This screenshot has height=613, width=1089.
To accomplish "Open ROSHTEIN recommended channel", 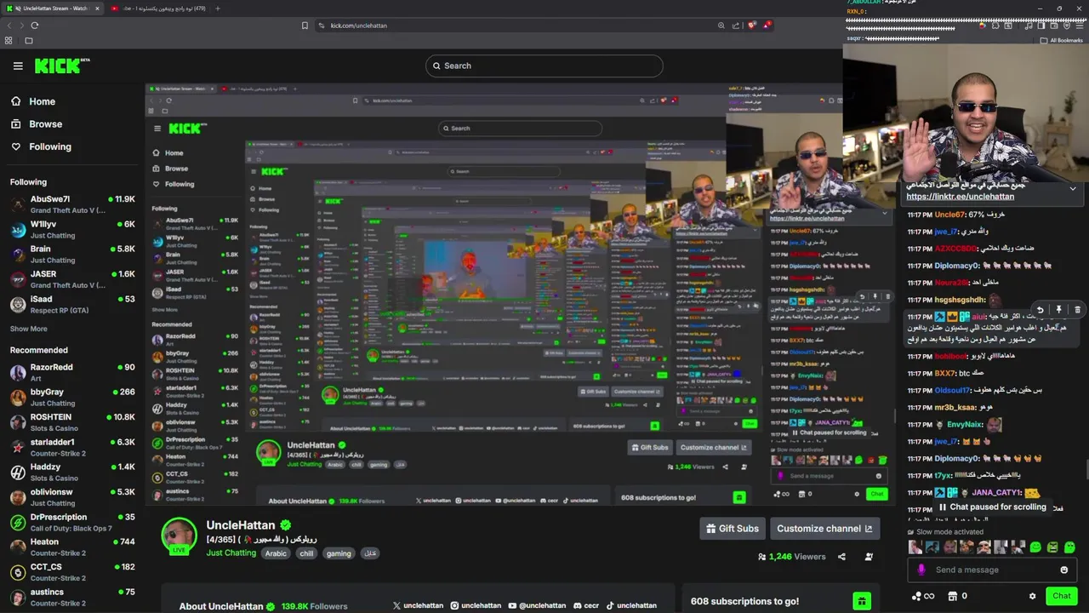I will click(x=72, y=422).
